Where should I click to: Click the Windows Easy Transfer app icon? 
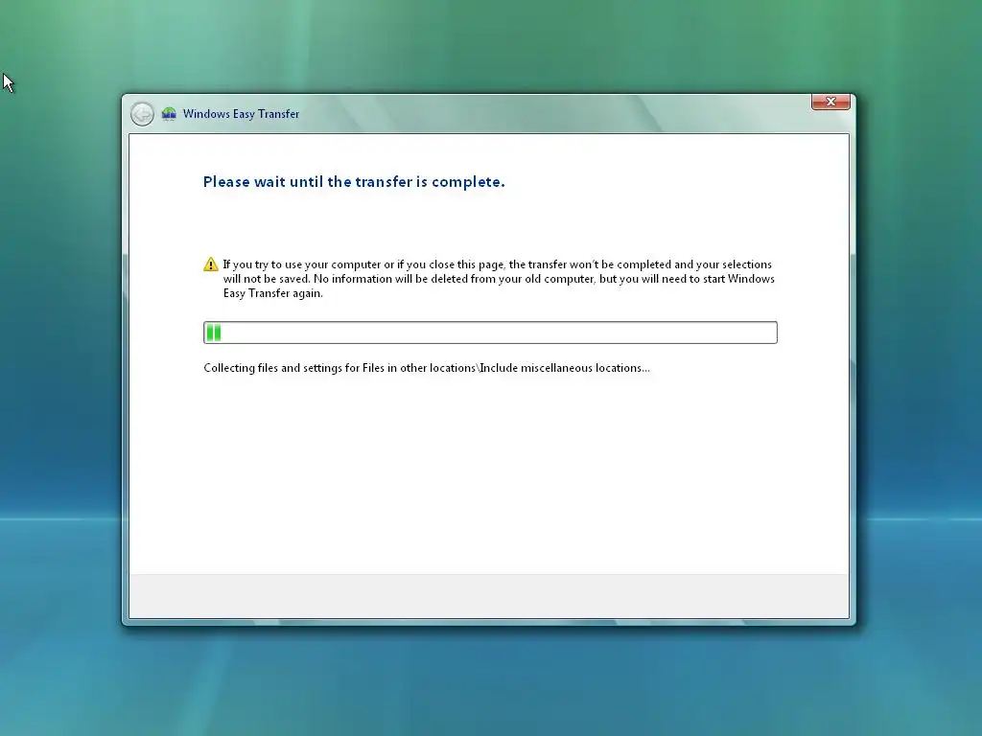coord(169,114)
